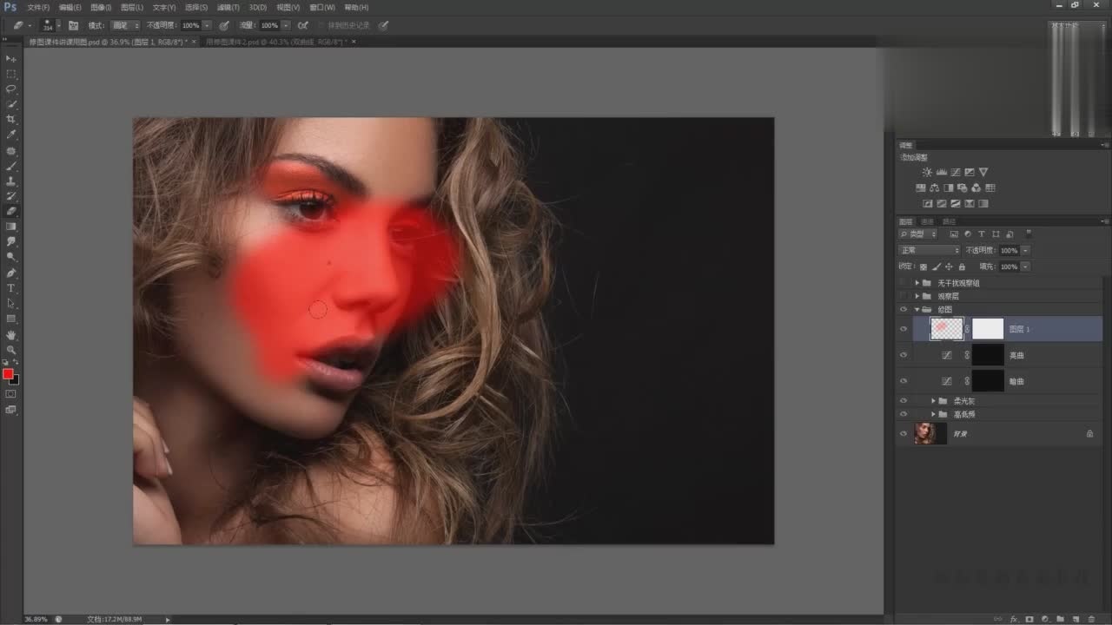Select the History Brush tool

[x=11, y=195]
